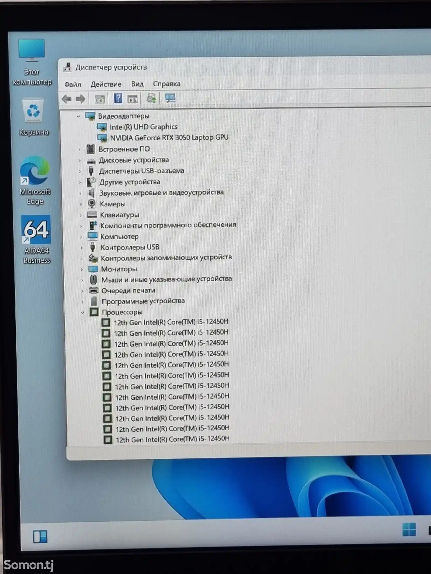Click the Intel(R) UHD Graphics device icon
The width and height of the screenshot is (431, 574).
(x=102, y=127)
